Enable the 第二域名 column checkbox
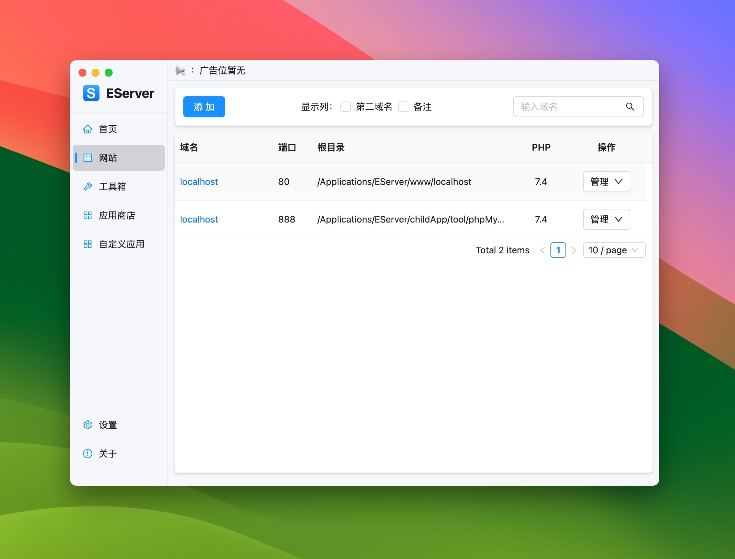 click(x=345, y=107)
